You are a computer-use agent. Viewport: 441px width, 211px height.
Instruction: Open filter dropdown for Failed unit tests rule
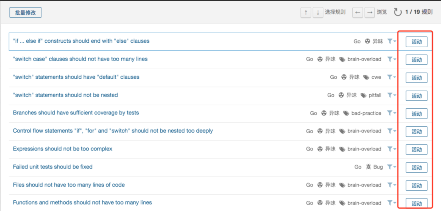[392, 167]
